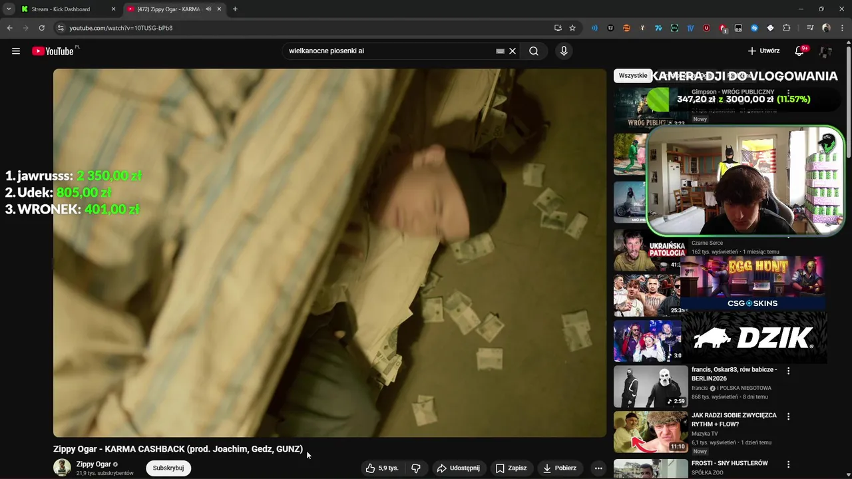Image resolution: width=852 pixels, height=479 pixels.
Task: Open options for francis BERLIN2026 video
Action: click(x=789, y=371)
